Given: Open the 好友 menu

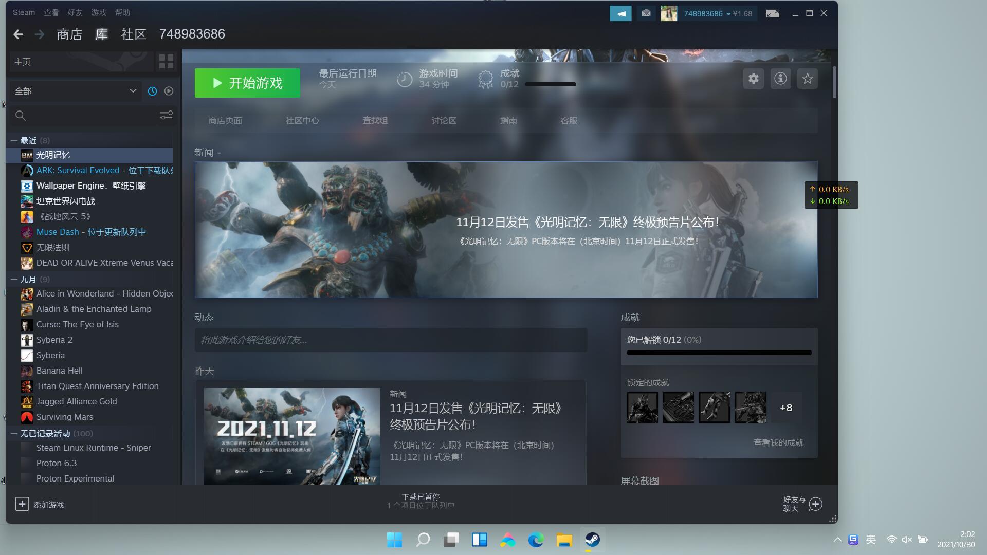Looking at the screenshot, I should click(75, 12).
